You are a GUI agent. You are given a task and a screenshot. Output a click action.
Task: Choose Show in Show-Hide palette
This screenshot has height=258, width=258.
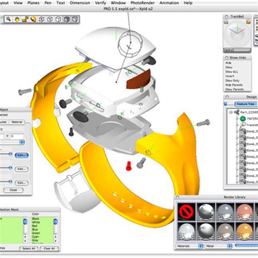pos(229,67)
